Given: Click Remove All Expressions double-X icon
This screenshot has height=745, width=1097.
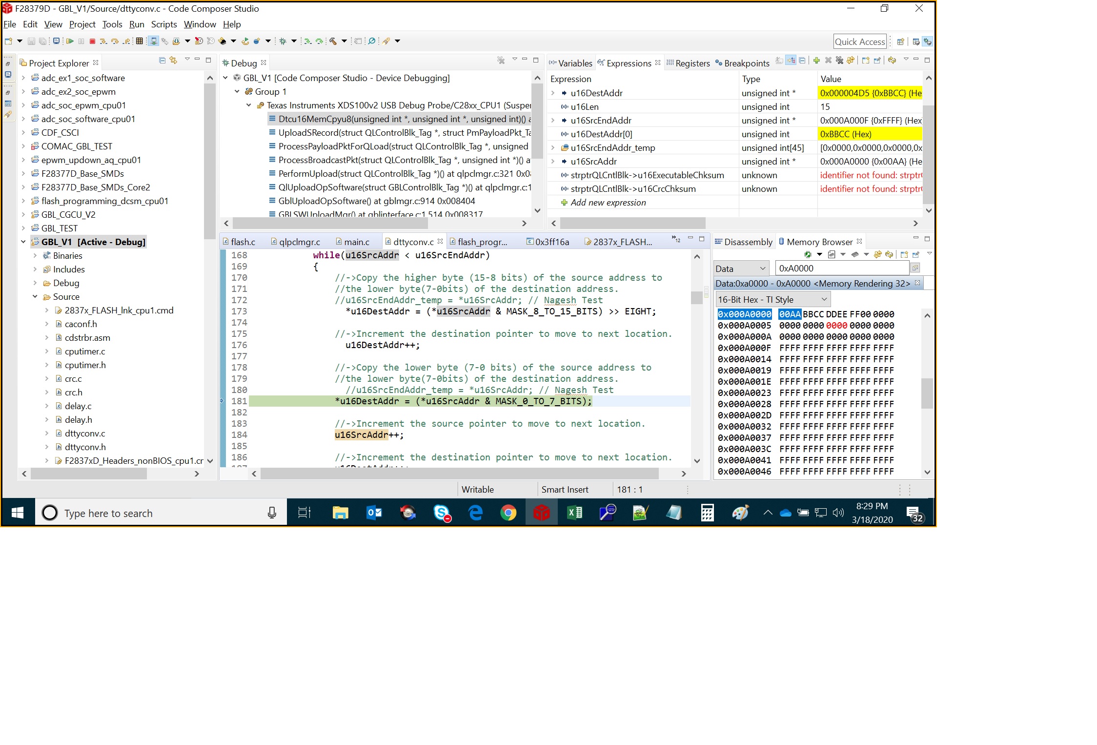Looking at the screenshot, I should [839, 60].
